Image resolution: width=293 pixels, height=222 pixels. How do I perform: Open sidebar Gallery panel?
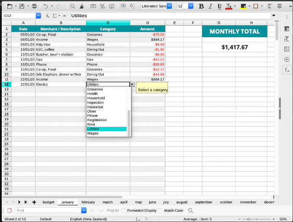click(287, 49)
